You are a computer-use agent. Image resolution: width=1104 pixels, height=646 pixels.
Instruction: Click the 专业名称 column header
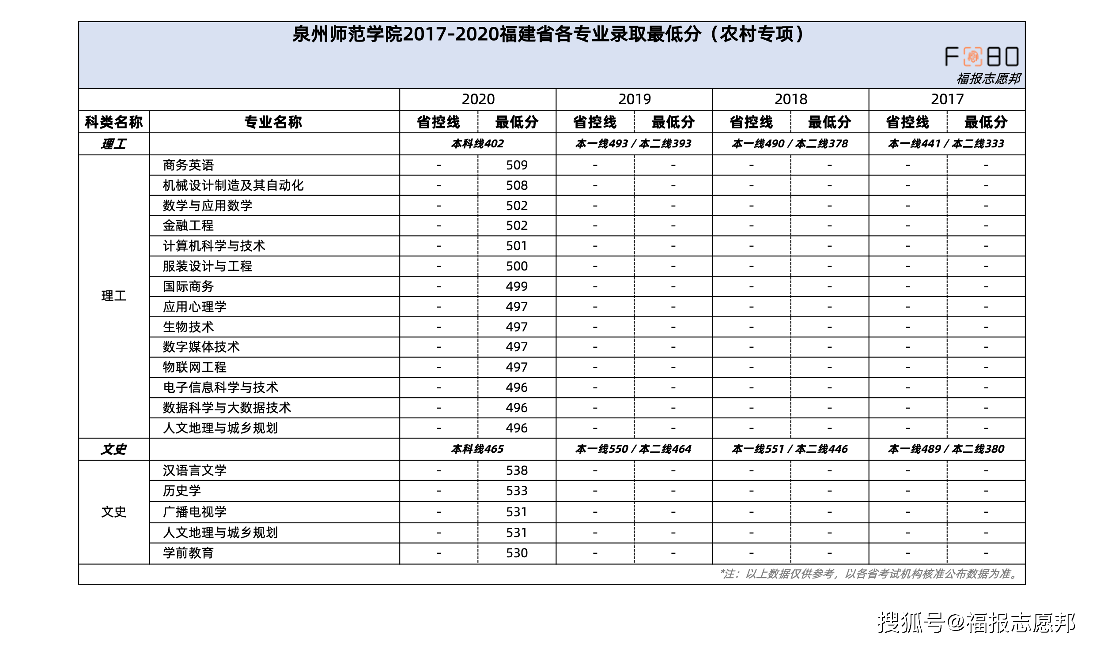(x=273, y=122)
